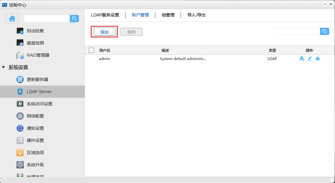
Task: Switch to the LDAP服务设置 tab
Action: point(105,15)
